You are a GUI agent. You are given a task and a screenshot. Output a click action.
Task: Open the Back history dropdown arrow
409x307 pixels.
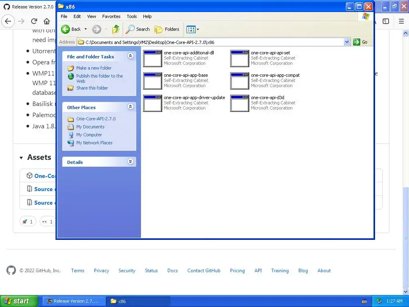[85, 29]
